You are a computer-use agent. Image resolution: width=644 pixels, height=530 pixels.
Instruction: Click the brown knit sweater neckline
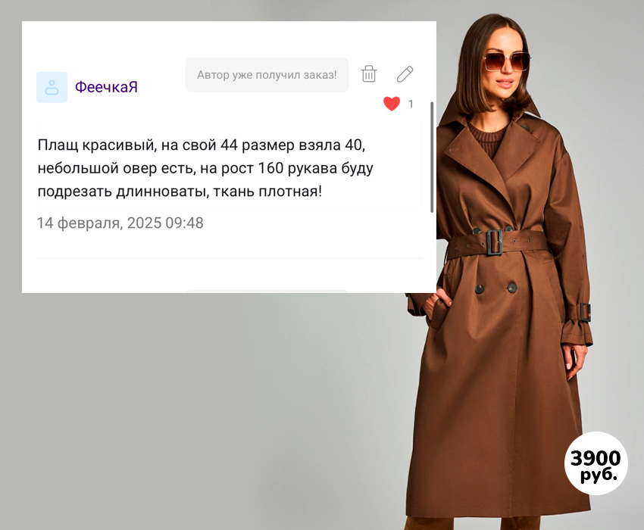[x=488, y=136]
